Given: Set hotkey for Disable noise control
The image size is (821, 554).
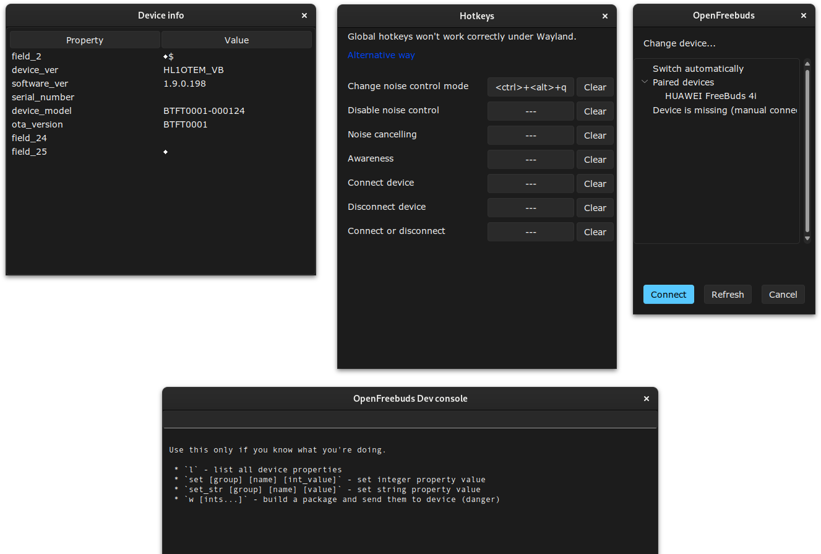Looking at the screenshot, I should [531, 111].
